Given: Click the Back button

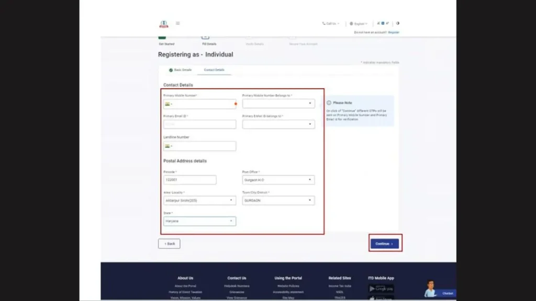Looking at the screenshot, I should tap(169, 243).
